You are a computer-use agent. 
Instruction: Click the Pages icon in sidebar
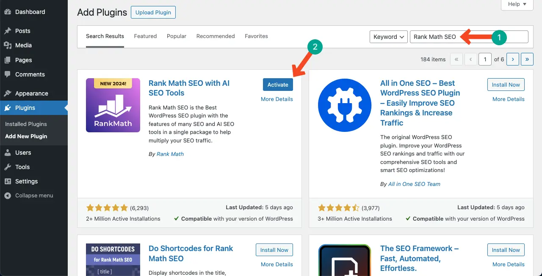click(x=8, y=60)
